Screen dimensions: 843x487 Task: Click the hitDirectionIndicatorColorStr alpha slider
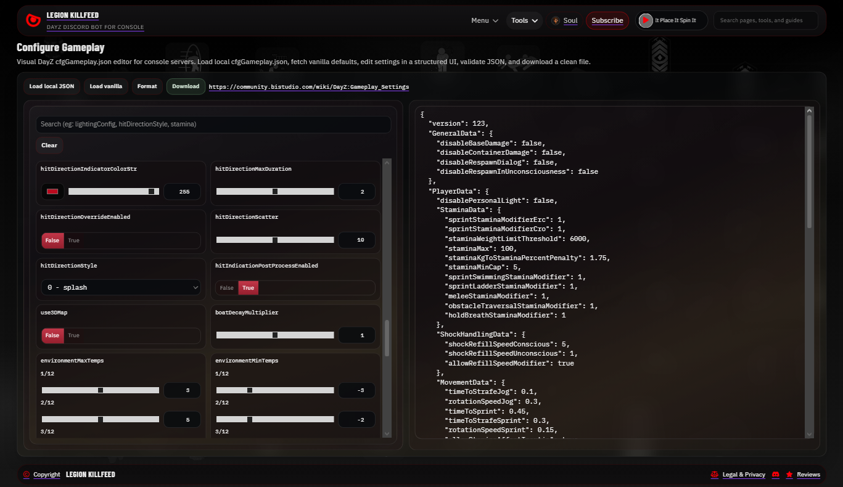point(114,192)
